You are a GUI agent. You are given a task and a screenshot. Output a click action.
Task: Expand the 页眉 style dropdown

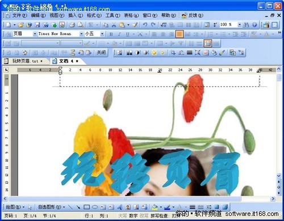(35, 34)
